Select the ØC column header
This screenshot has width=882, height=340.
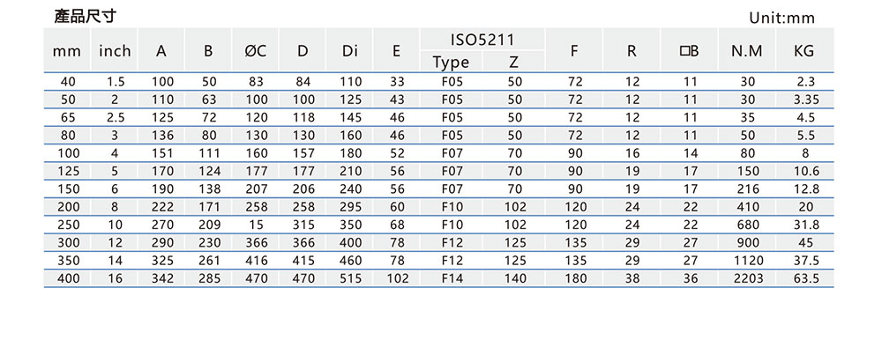coord(256,50)
